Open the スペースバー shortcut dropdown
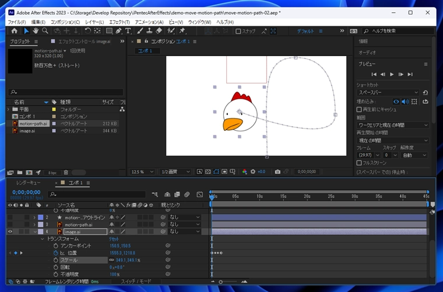The image size is (443, 292). (388, 92)
